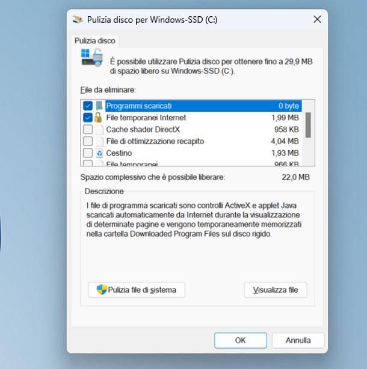Cancel with the Annulla button

[x=298, y=340]
